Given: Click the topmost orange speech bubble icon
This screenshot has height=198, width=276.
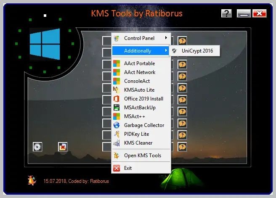Looking at the screenshot, I should (x=182, y=41).
